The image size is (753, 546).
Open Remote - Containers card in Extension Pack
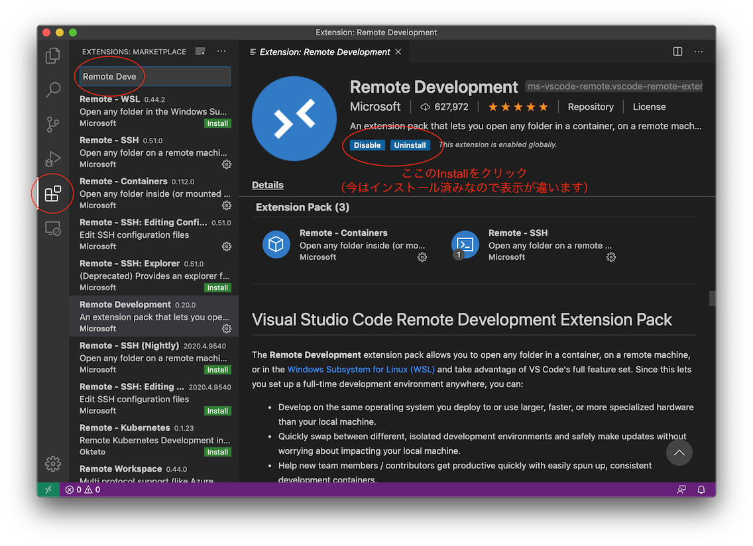click(345, 245)
